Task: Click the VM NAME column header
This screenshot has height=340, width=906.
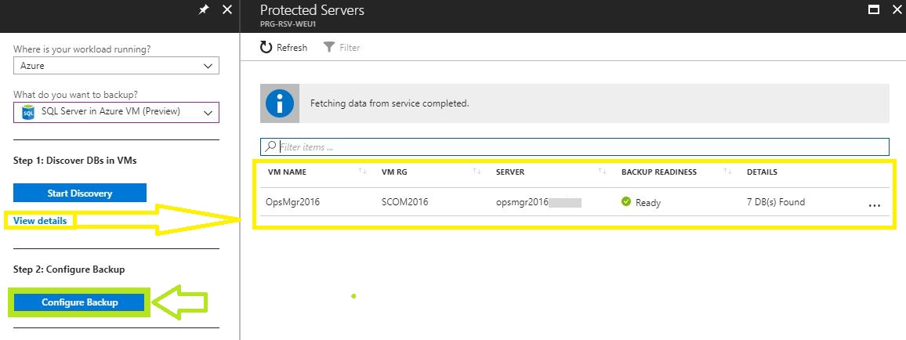Action: click(x=287, y=172)
